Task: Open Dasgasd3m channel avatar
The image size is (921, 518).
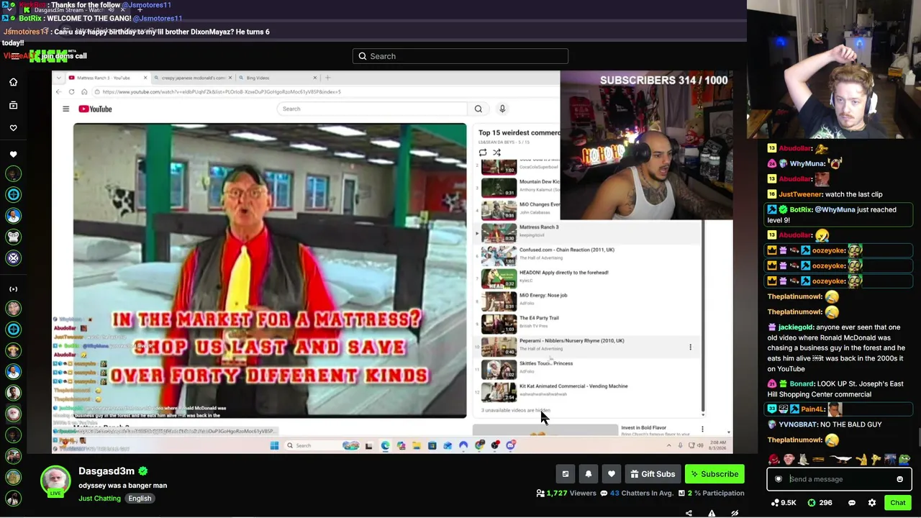Action: pos(55,481)
